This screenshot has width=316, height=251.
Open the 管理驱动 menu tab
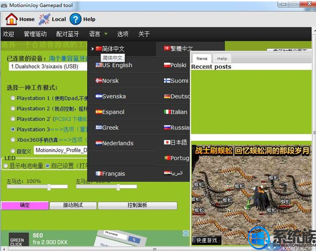[x=35, y=34]
